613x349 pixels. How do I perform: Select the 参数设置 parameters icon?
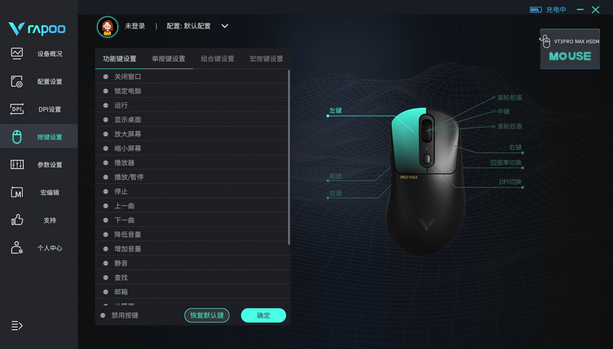tap(17, 165)
